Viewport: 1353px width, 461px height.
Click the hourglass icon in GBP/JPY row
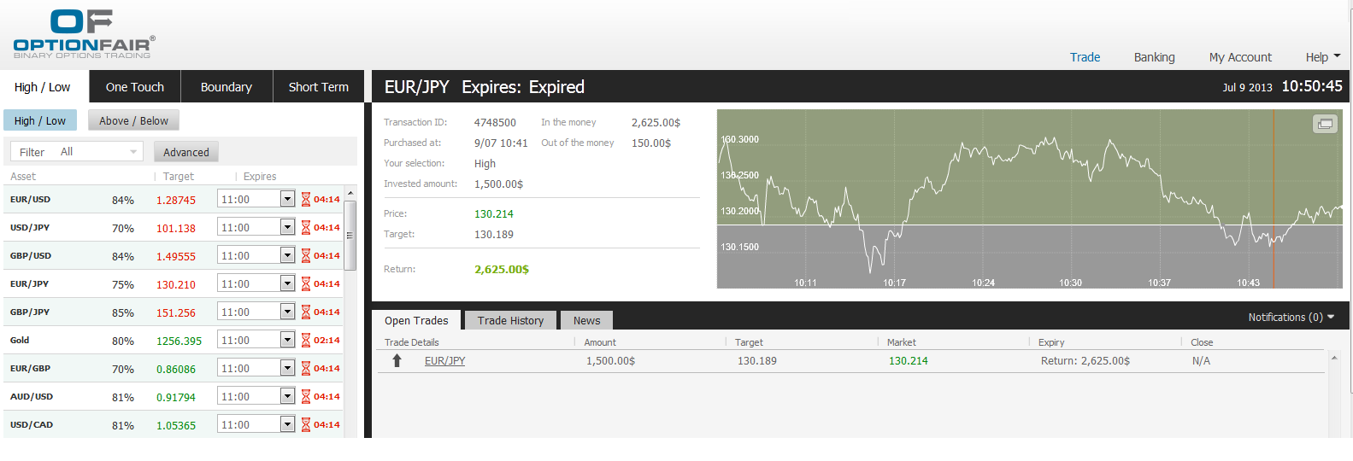(x=305, y=312)
